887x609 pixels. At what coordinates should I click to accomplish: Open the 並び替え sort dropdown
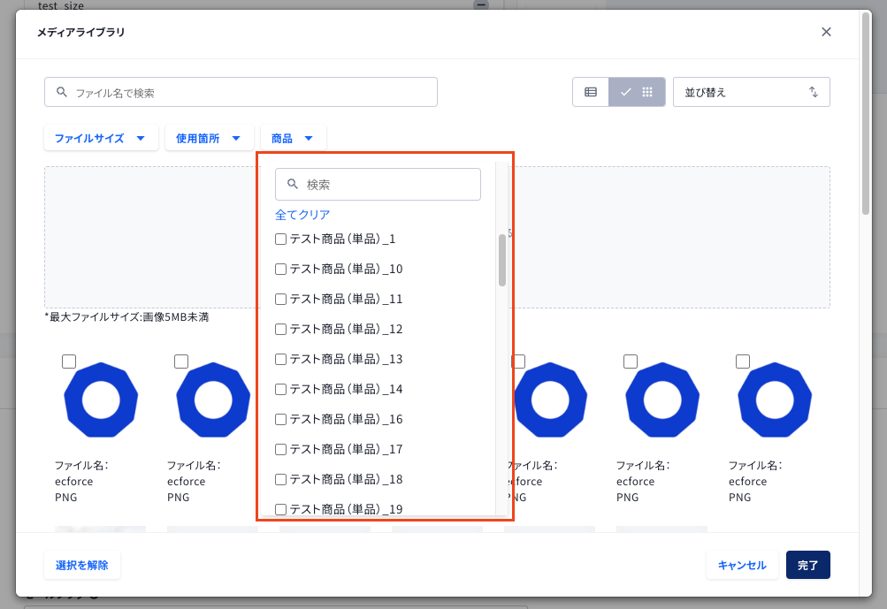click(751, 92)
